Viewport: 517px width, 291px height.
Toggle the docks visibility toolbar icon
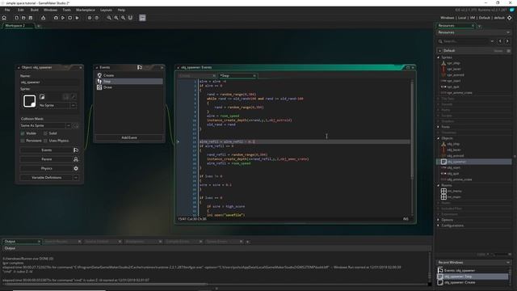click(x=130, y=18)
